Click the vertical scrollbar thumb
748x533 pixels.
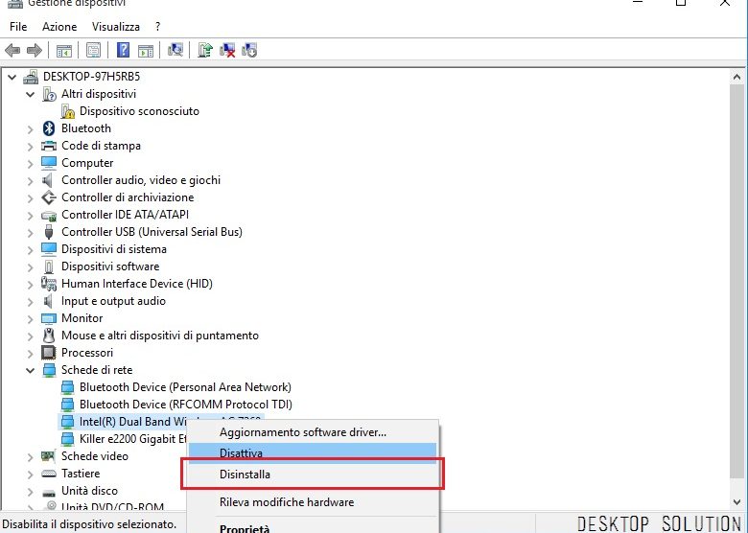coord(736,281)
